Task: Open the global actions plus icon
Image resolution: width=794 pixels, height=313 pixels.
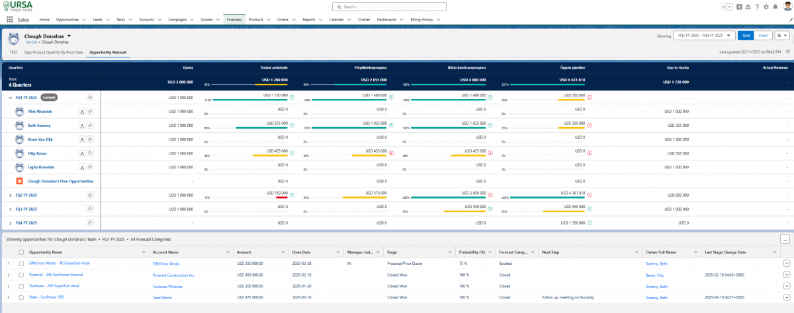Action: point(739,7)
